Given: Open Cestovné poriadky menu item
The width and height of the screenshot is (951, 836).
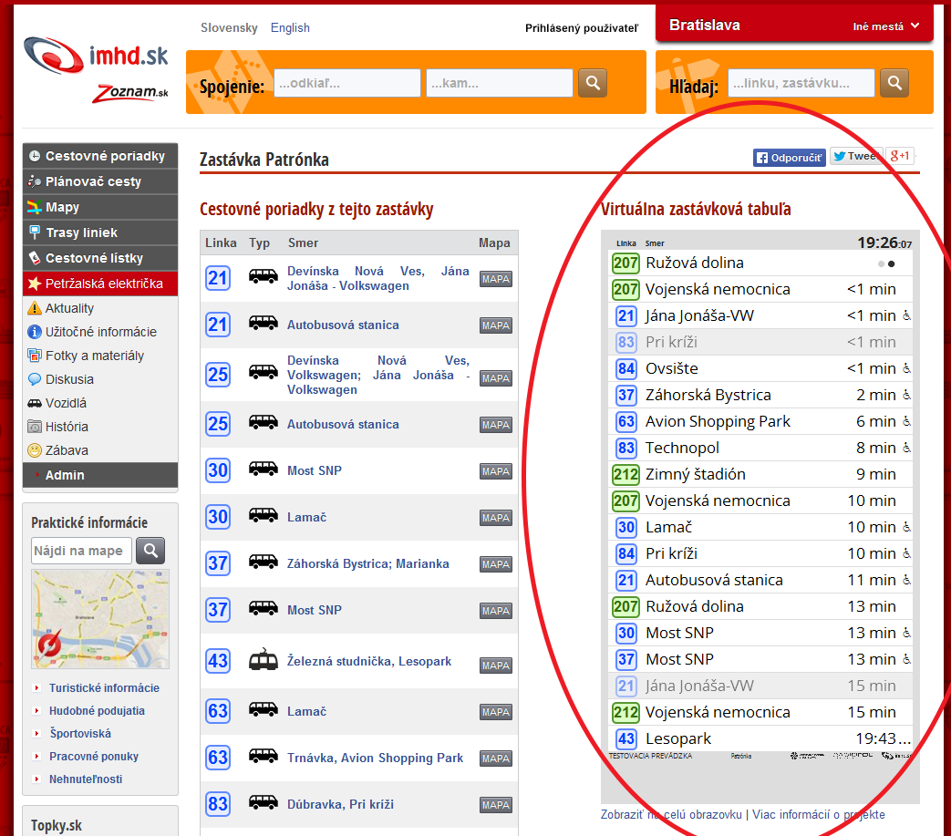Looking at the screenshot, I should coord(105,157).
